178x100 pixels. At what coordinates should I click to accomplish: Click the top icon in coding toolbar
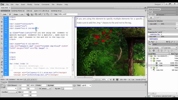click(2, 19)
